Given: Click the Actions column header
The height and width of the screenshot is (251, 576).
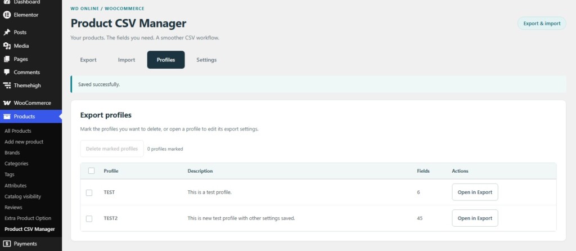Looking at the screenshot, I should coord(460,171).
